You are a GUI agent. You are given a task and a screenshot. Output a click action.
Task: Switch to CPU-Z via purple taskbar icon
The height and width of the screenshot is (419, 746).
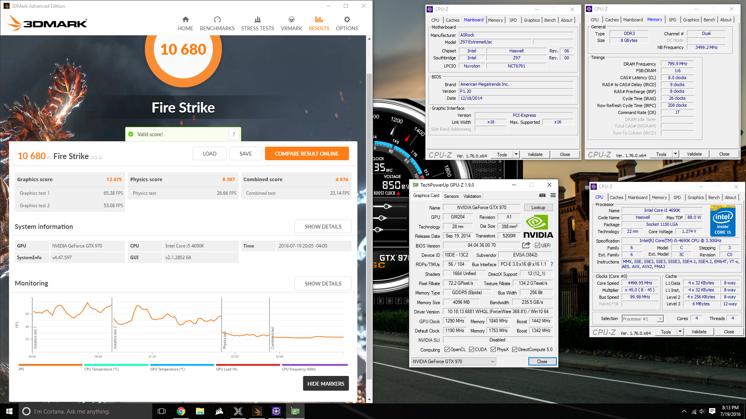pyautogui.click(x=276, y=411)
